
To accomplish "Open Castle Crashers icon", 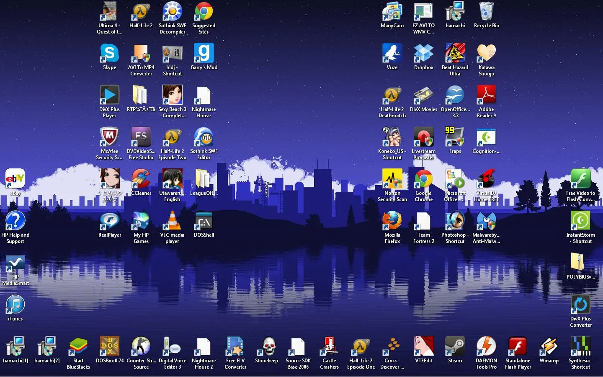I will pyautogui.click(x=330, y=346).
